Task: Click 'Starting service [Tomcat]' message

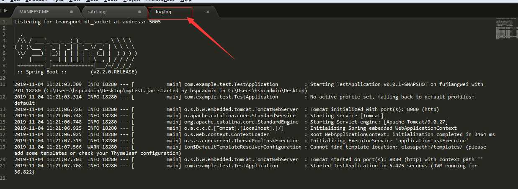Action: [347, 116]
